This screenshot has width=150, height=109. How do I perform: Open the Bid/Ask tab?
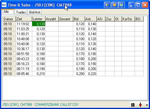click(x=35, y=12)
